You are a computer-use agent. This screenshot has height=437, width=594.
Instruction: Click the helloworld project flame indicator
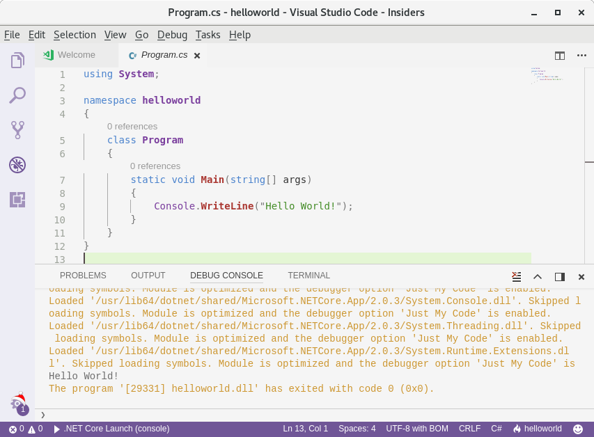point(537,429)
